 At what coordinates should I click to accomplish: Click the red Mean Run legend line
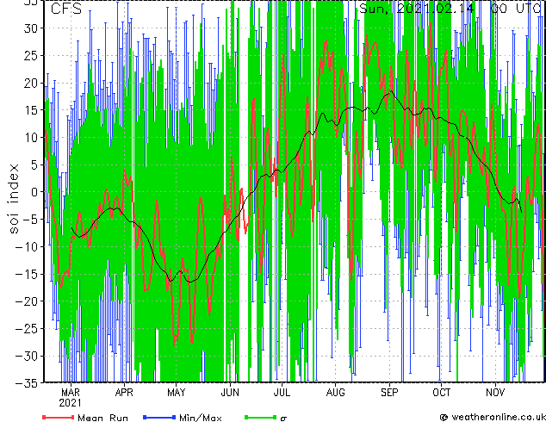(x=59, y=417)
